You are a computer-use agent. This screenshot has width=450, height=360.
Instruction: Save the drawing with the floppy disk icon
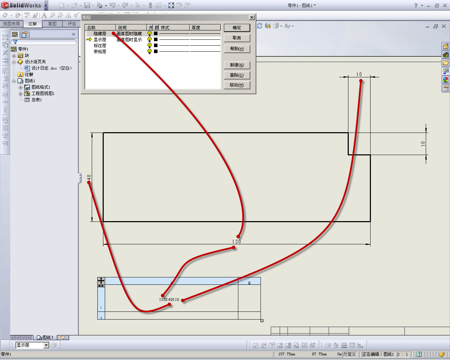click(x=87, y=5)
